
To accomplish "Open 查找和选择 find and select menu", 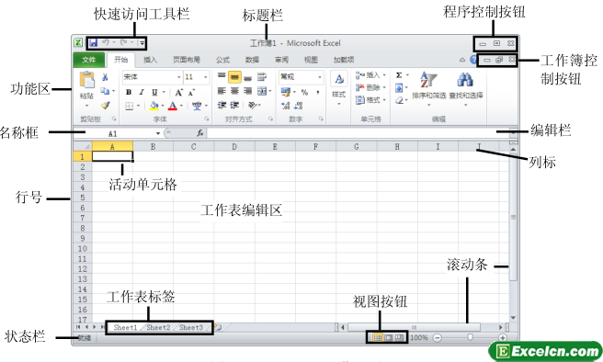I will 466,88.
